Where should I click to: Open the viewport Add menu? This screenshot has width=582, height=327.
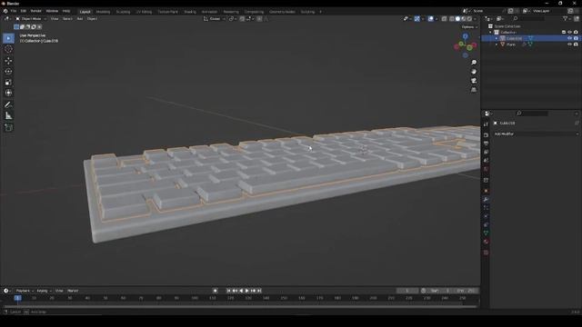tap(80, 18)
